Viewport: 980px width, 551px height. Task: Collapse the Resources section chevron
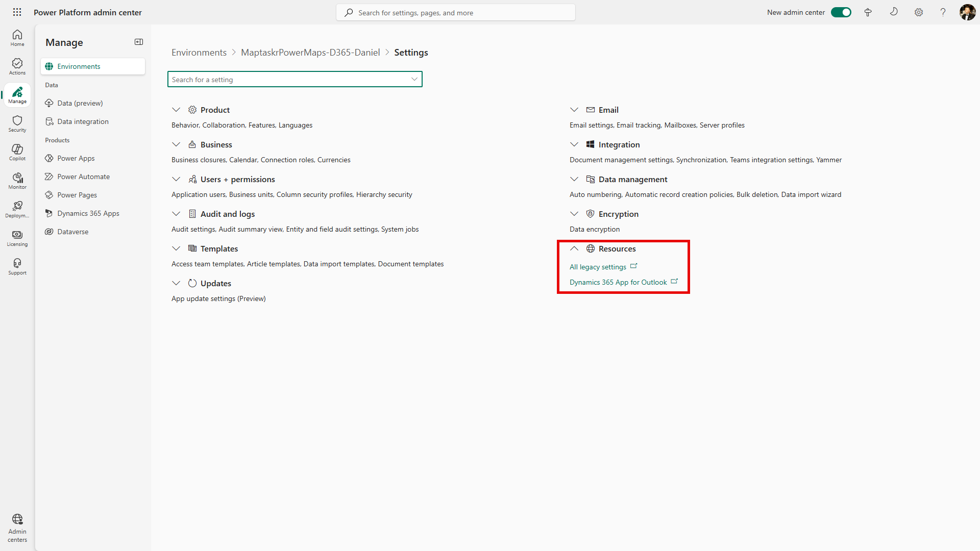click(x=574, y=248)
